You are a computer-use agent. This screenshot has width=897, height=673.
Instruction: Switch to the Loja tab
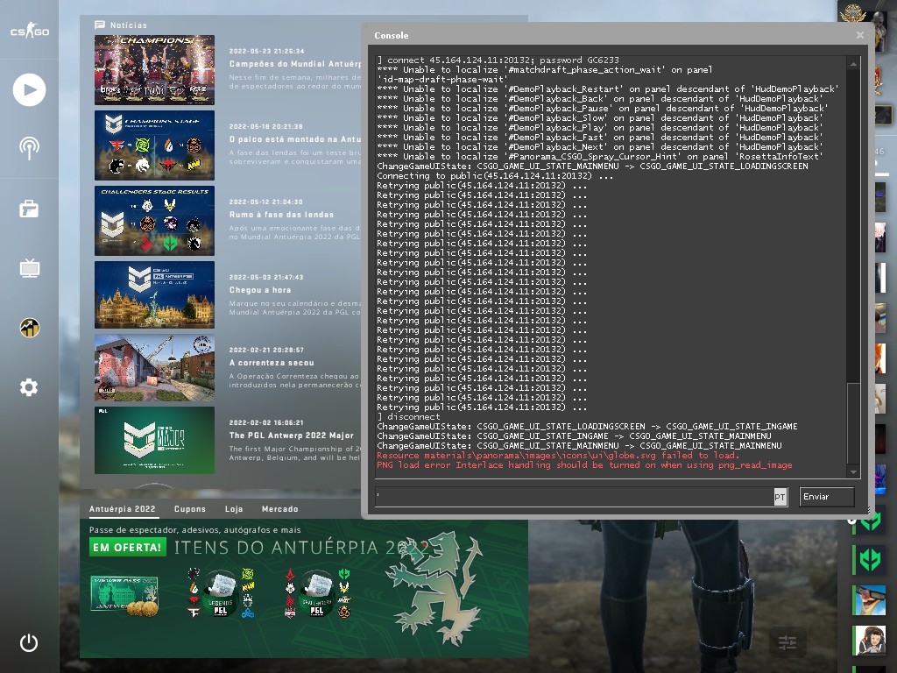coord(234,509)
